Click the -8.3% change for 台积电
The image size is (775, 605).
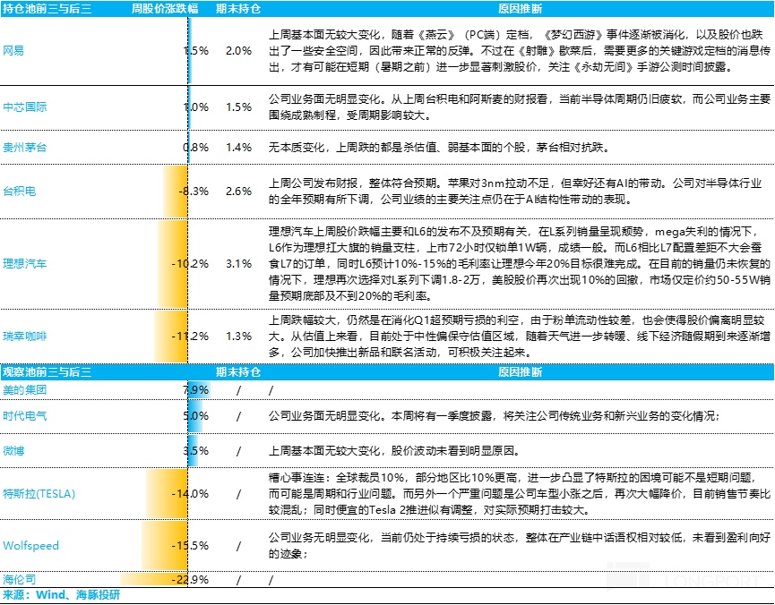point(194,192)
